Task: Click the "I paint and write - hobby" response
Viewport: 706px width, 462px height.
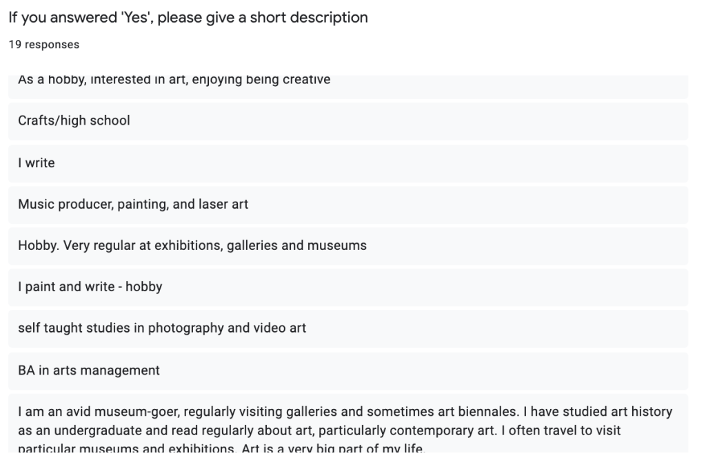Action: click(x=90, y=287)
